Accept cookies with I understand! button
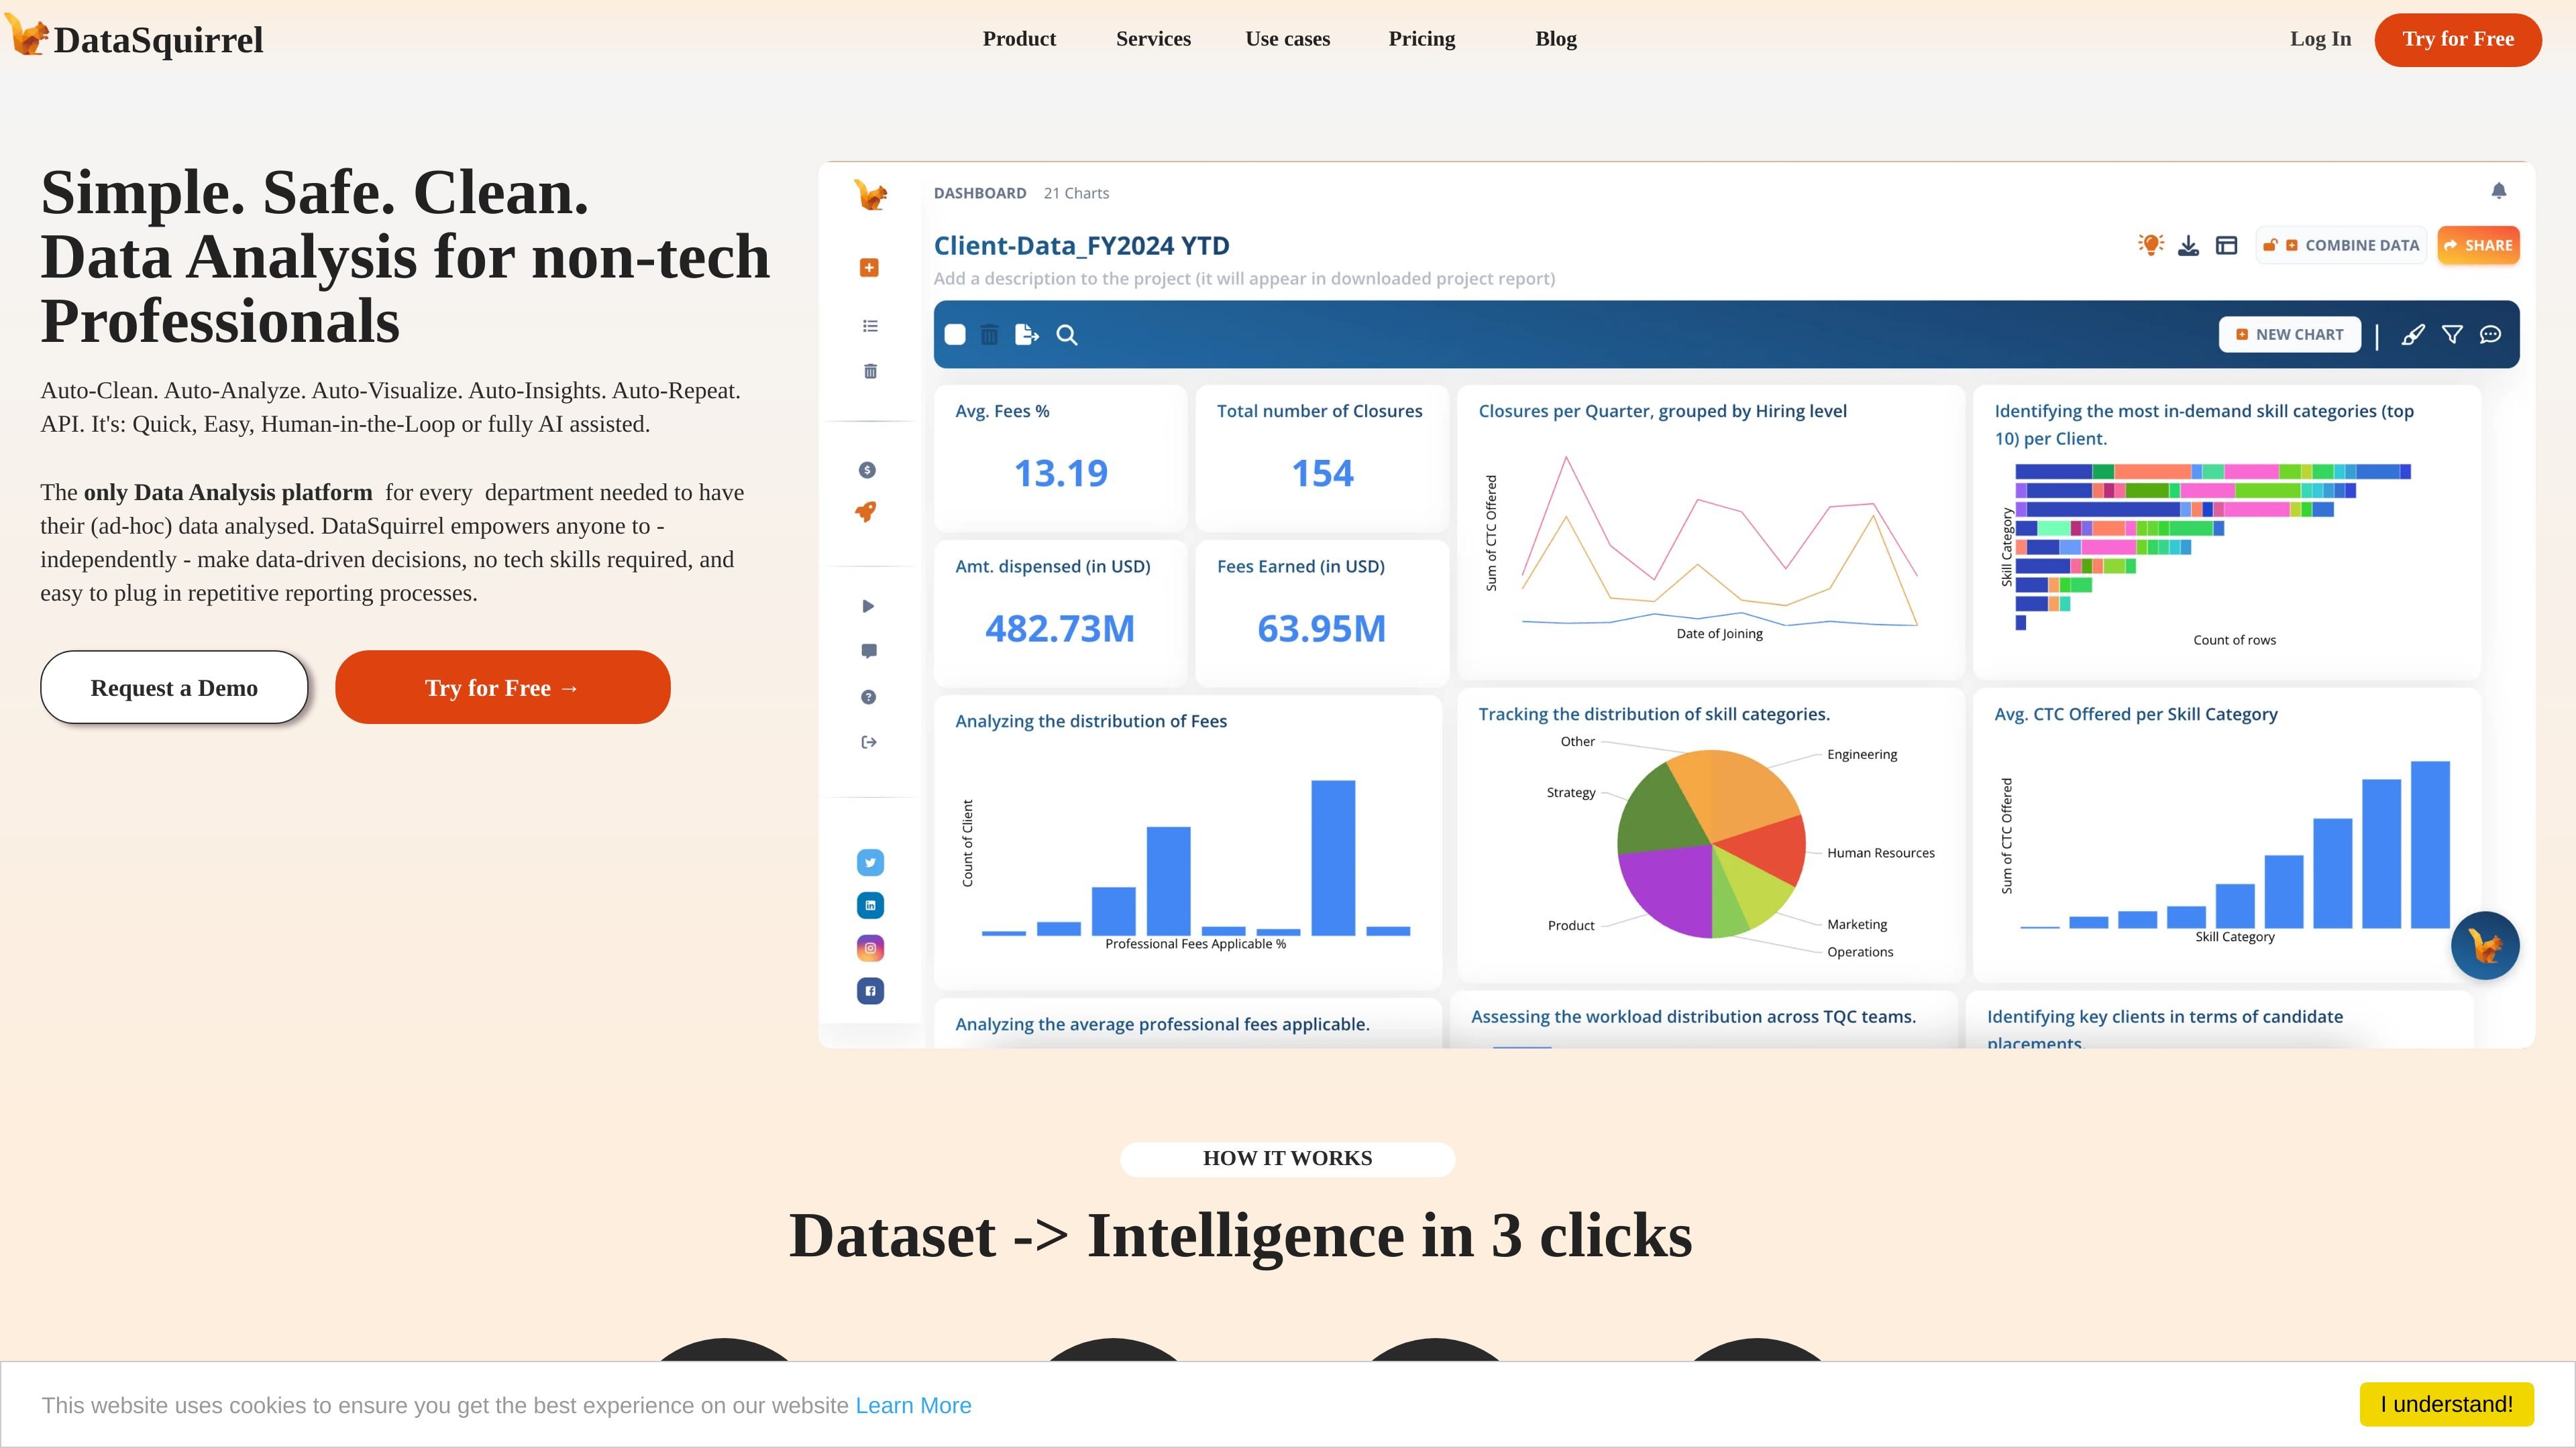The image size is (2576, 1448). tap(2446, 1404)
